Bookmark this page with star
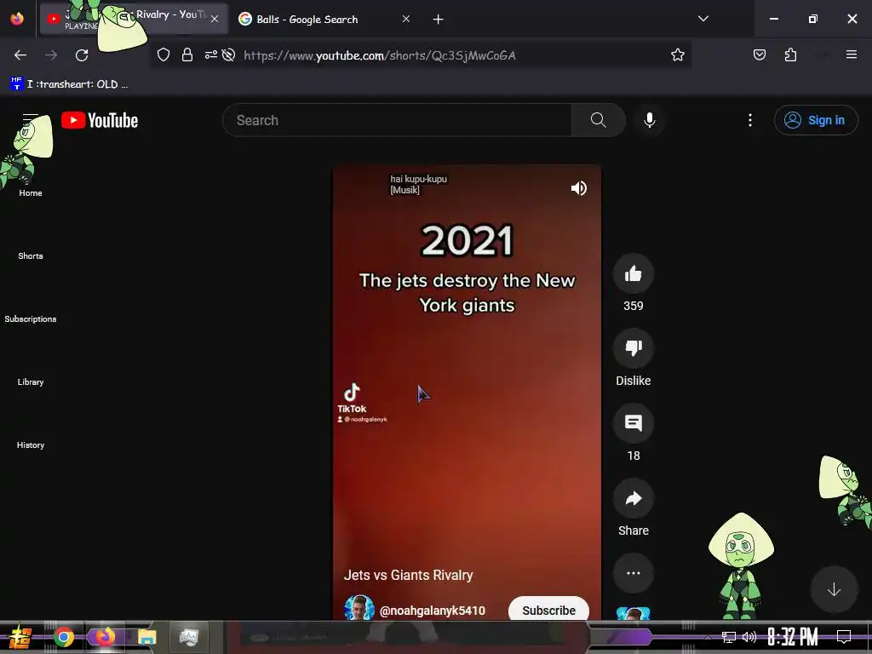This screenshot has height=654, width=872. [677, 55]
